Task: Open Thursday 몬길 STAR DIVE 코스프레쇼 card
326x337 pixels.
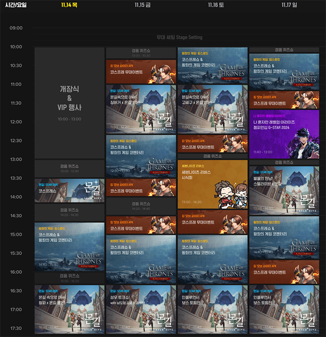Action: click(x=69, y=190)
